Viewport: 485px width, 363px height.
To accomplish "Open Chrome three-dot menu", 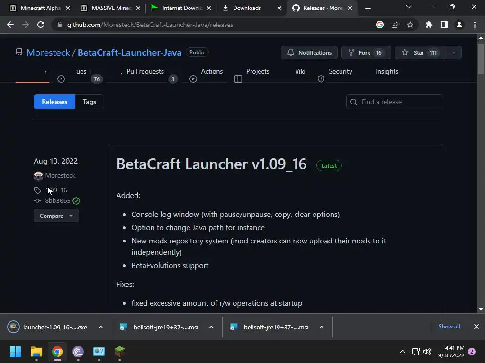I will 475,25.
